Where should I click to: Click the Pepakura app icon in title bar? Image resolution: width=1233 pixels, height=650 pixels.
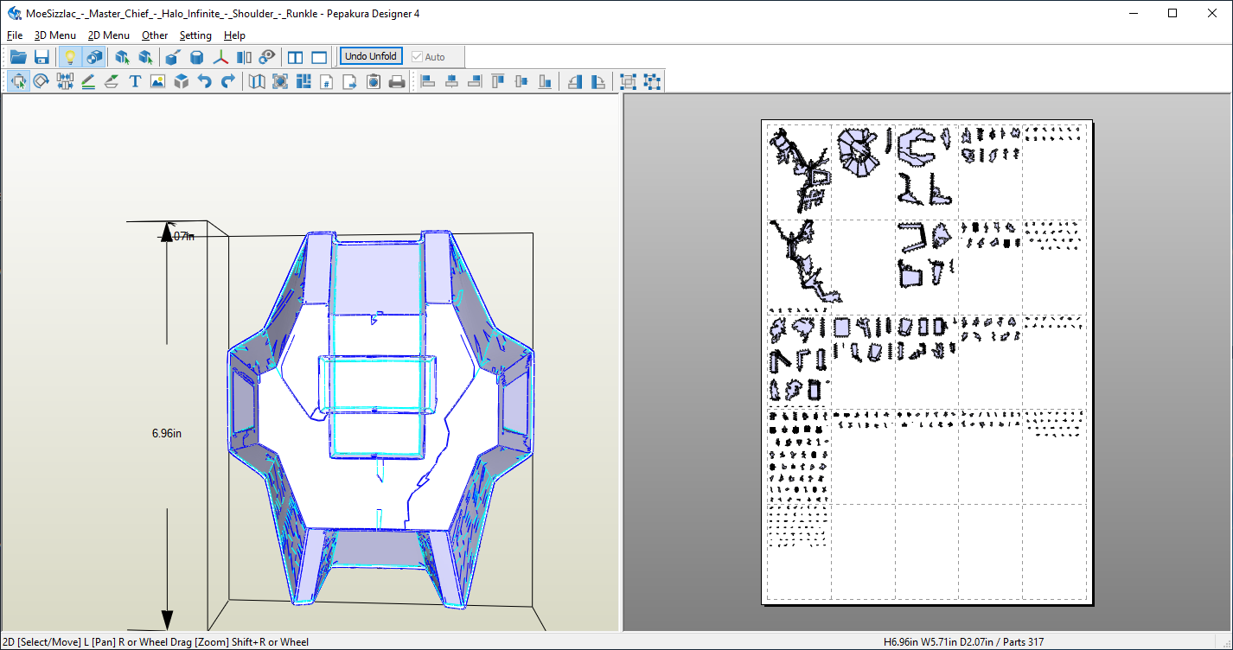(x=15, y=13)
